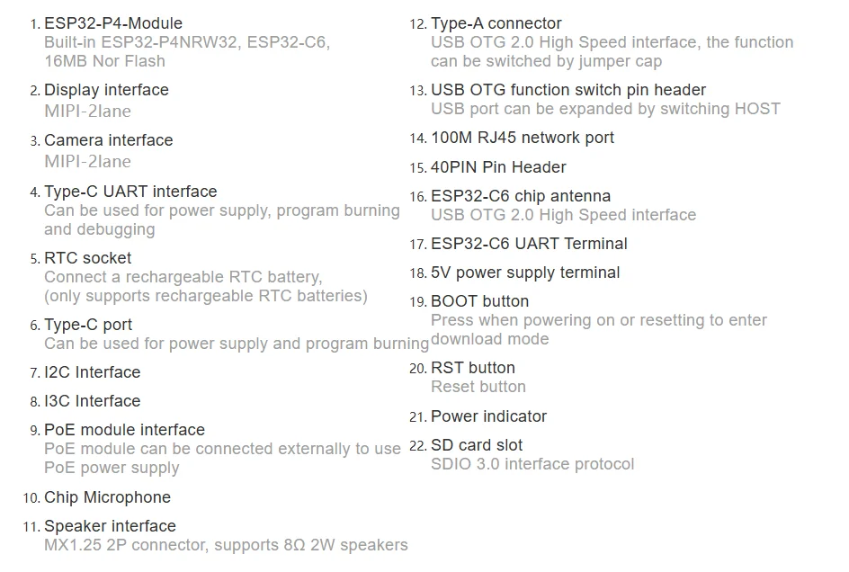The width and height of the screenshot is (849, 572).
Task: Click the Type-A connector heading
Action: [x=496, y=23]
